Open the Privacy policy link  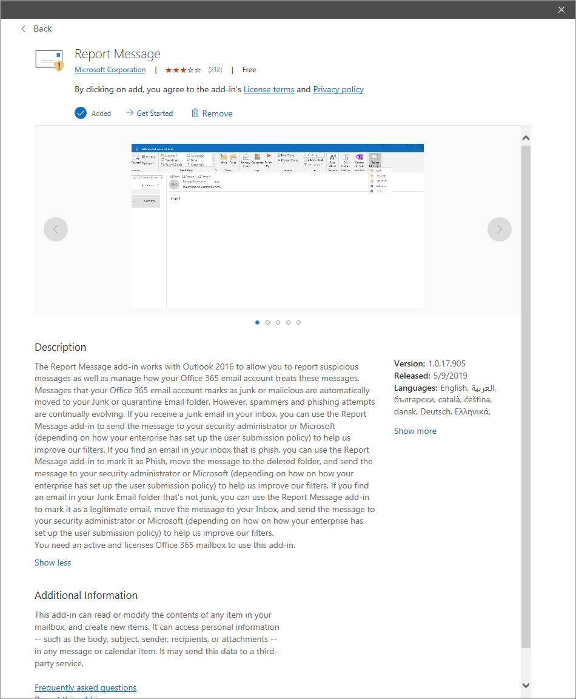point(338,89)
